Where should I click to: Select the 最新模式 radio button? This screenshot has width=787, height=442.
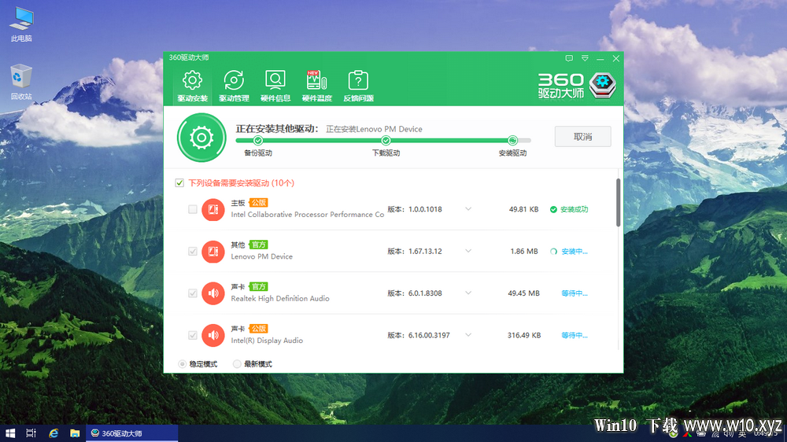237,364
